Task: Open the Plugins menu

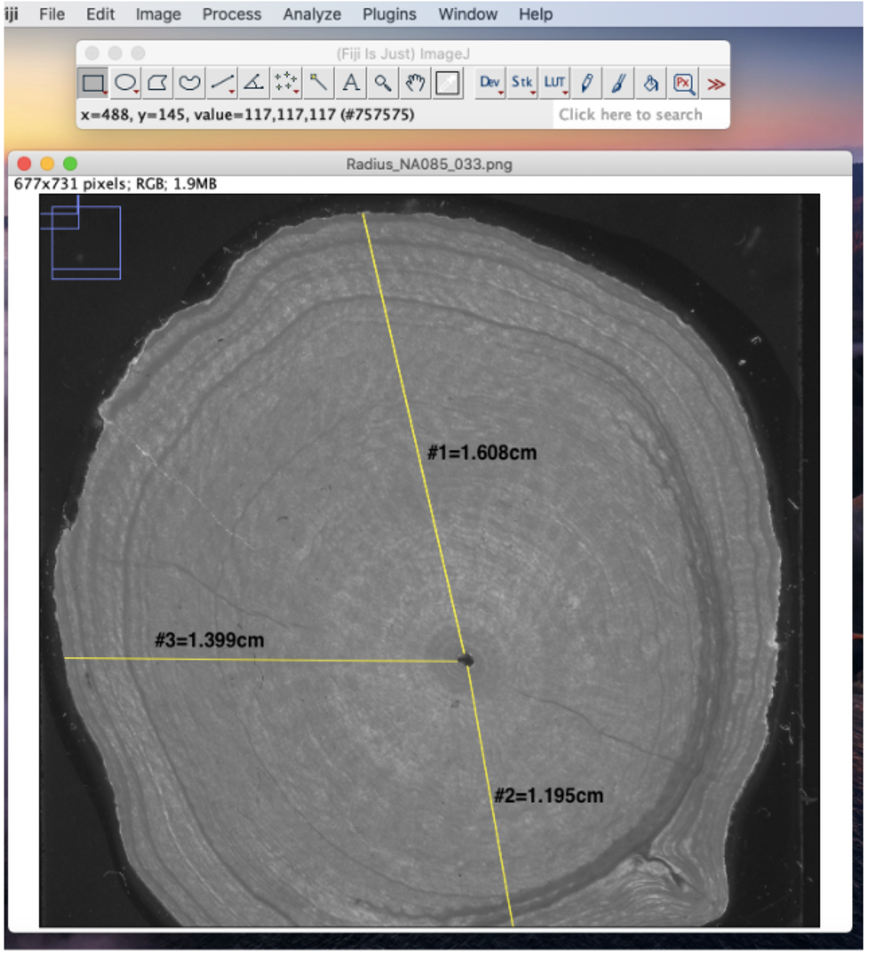Action: 390,14
